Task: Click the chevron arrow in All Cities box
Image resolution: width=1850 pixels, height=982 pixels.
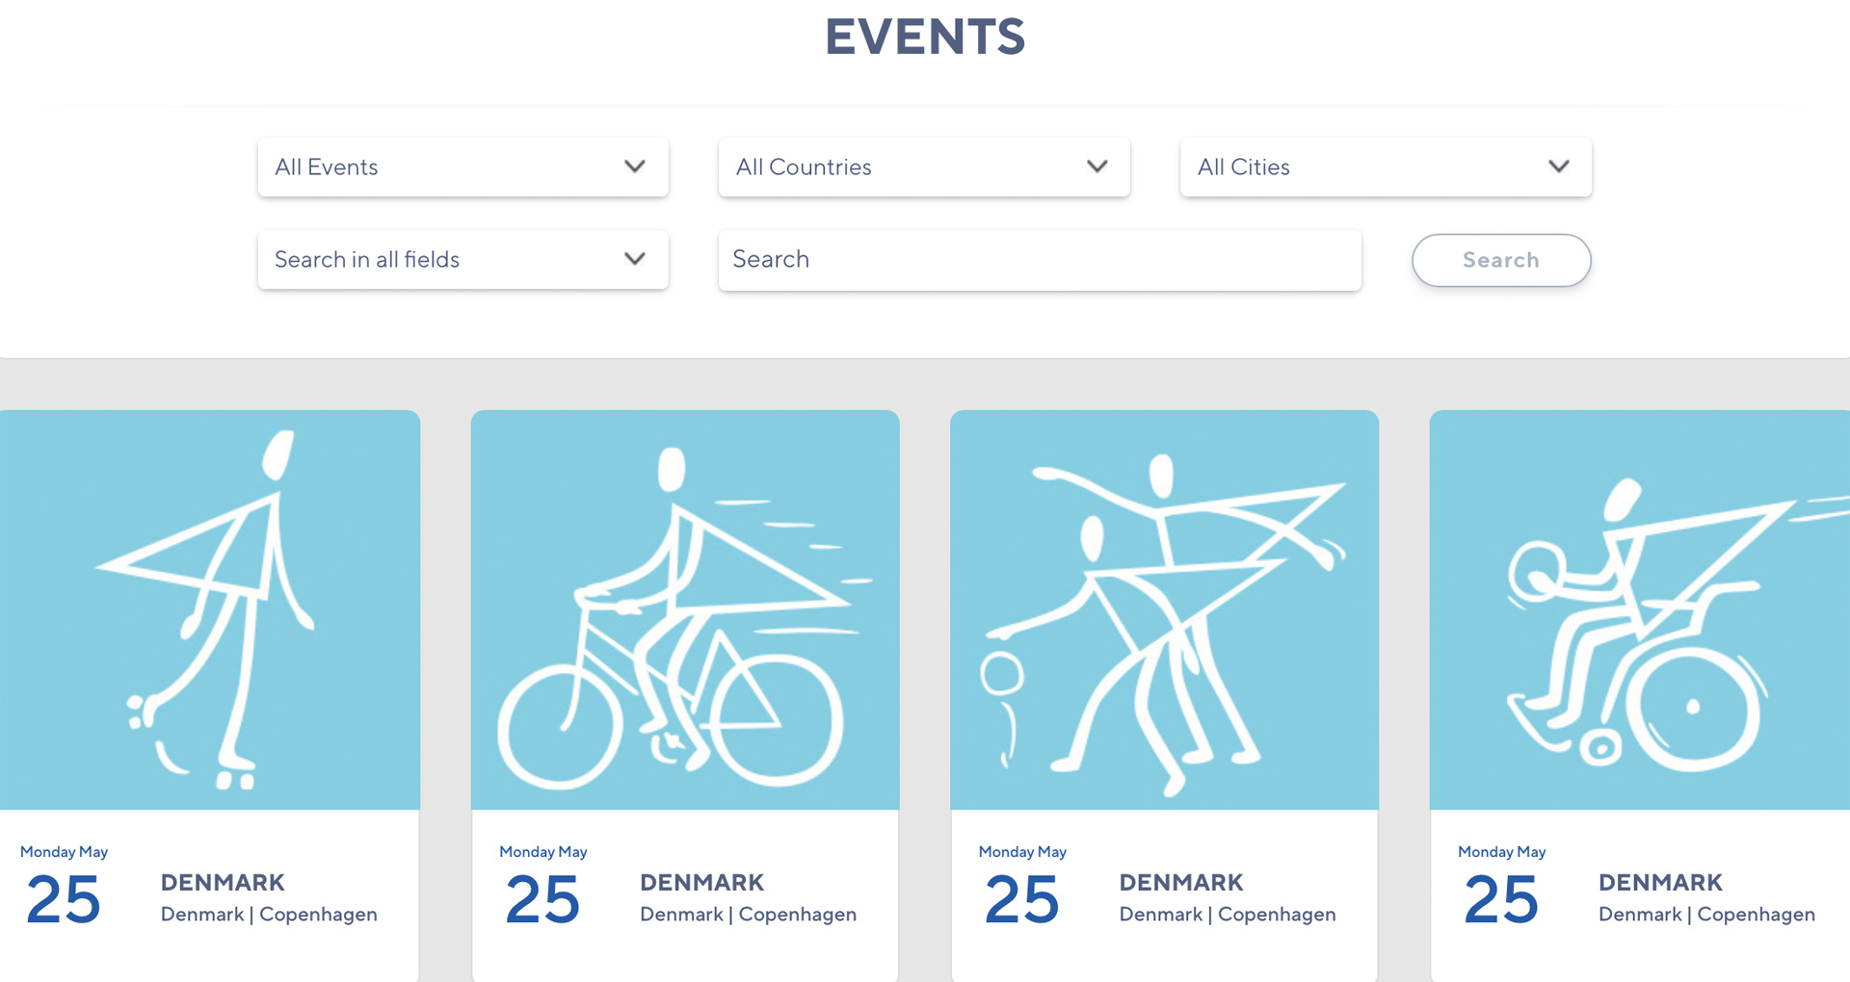Action: point(1558,167)
